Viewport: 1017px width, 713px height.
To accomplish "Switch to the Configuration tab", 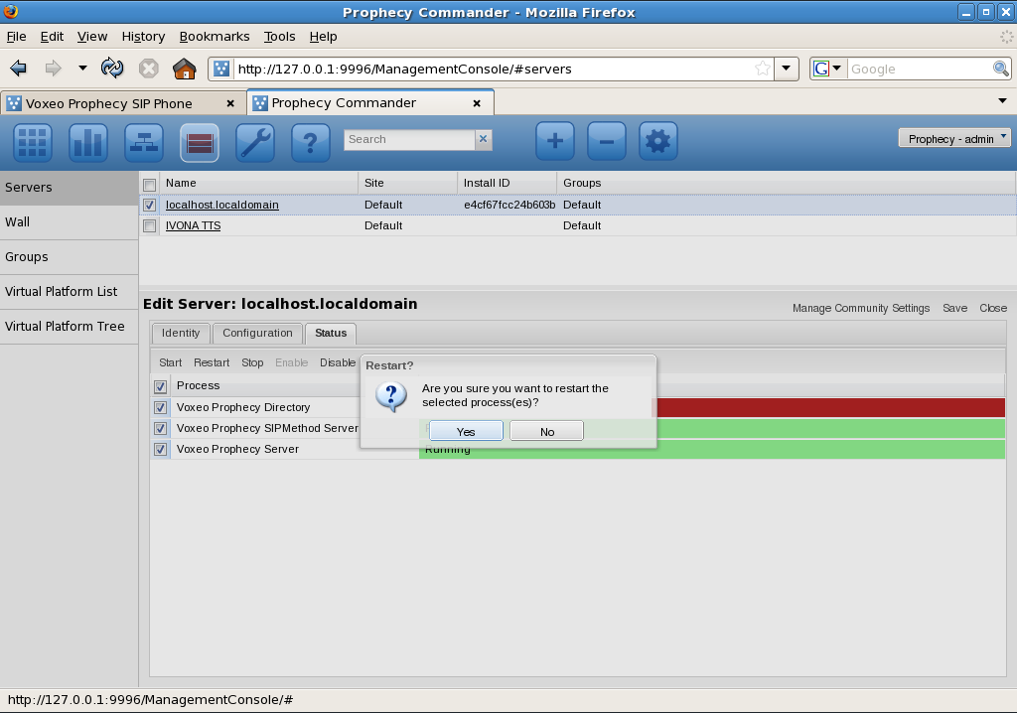I will 257,334.
